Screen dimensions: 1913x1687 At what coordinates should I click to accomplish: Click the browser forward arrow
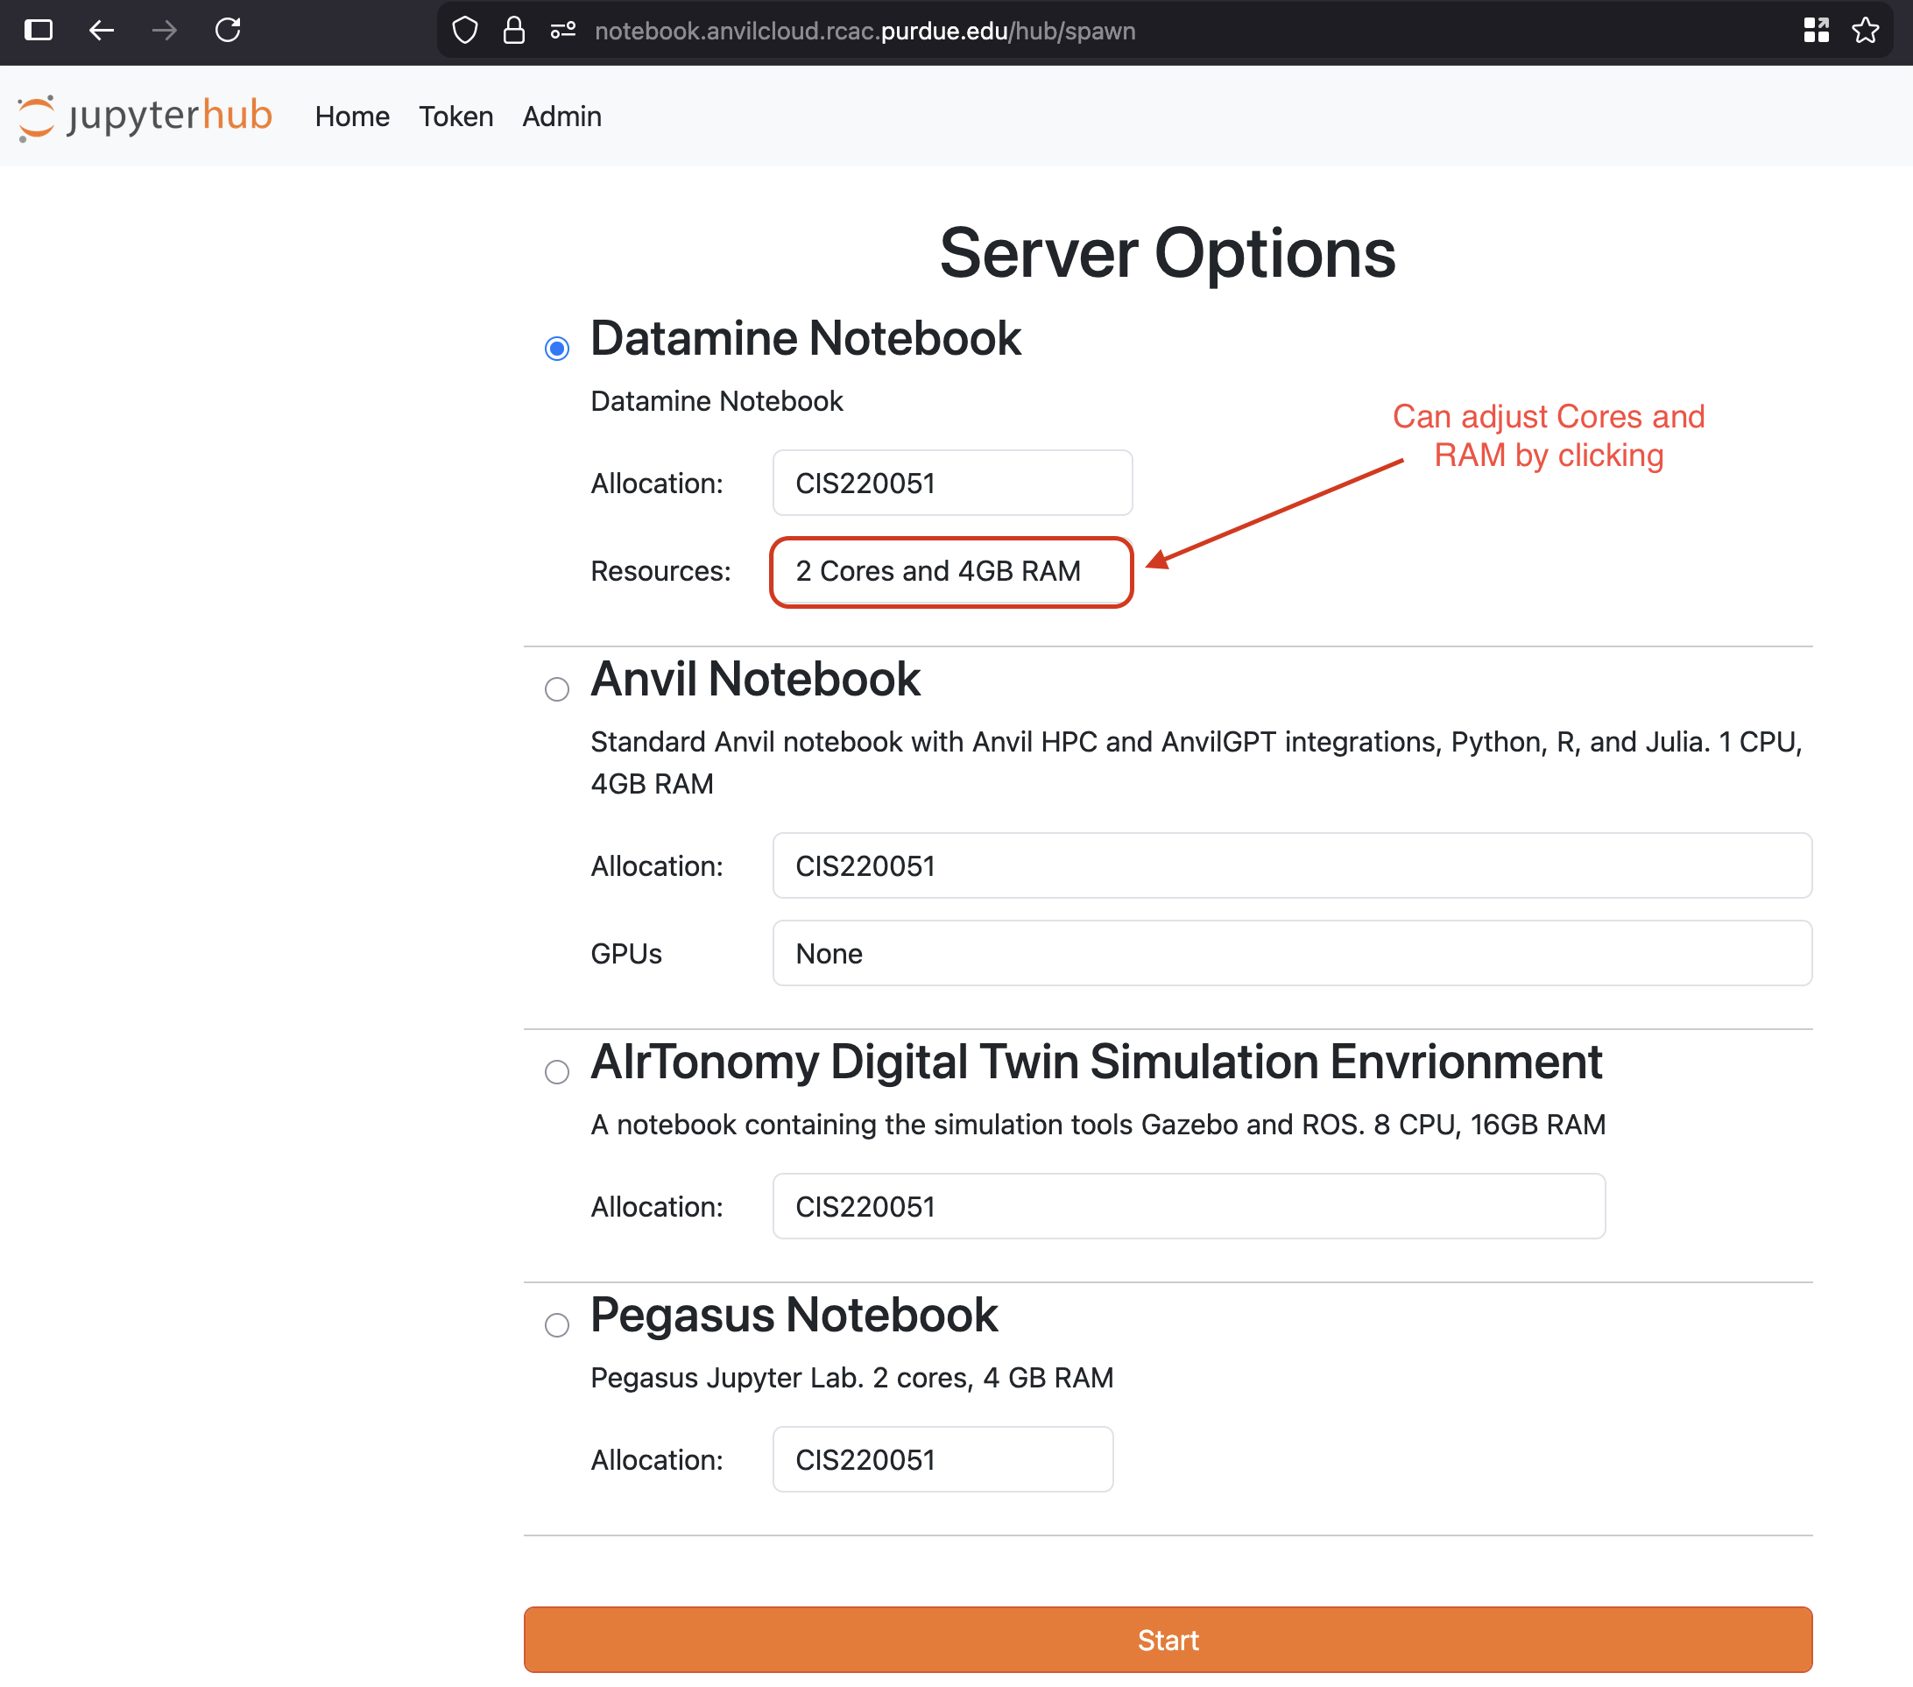tap(164, 30)
